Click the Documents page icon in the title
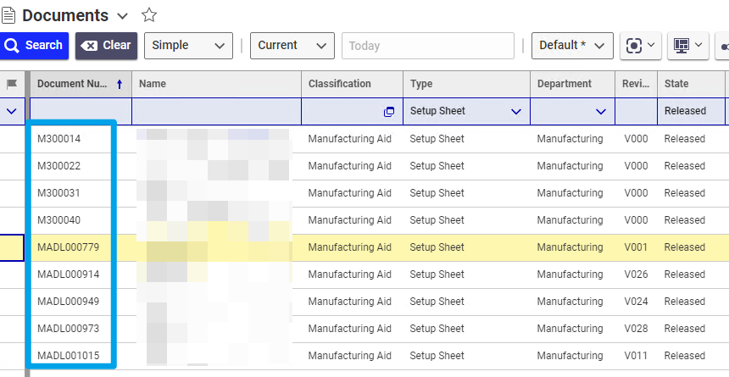Viewport: 729px width, 377px height. click(x=9, y=15)
